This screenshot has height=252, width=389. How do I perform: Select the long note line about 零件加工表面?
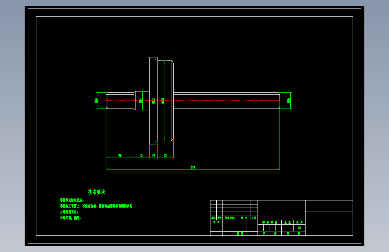(x=97, y=206)
